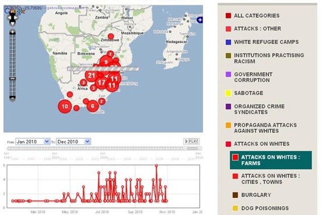Click the Google logo on the map
Screen dimensions: 321x215
[15, 11]
